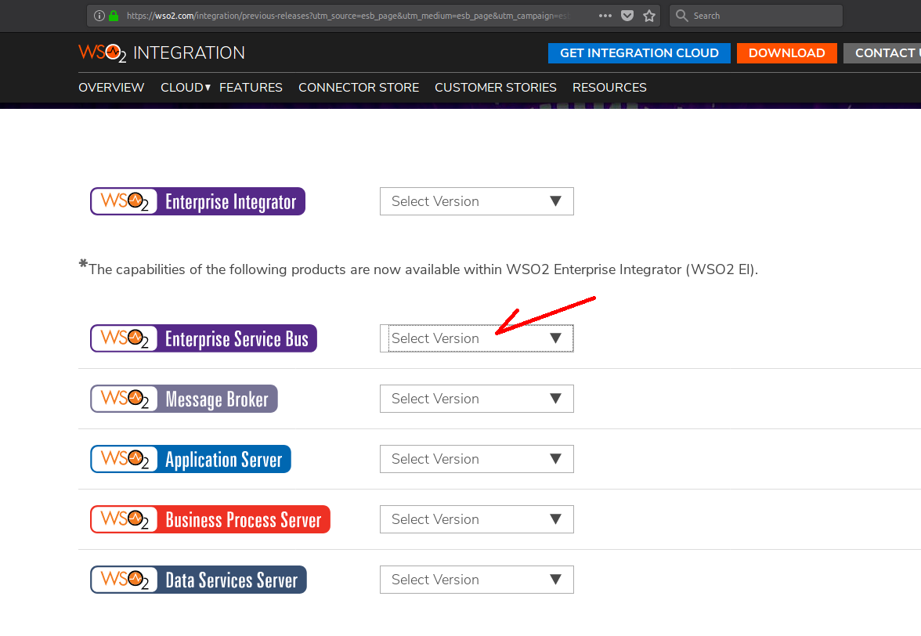Viewport: 921px width, 636px height.
Task: Click the green padlock security icon
Action: [114, 16]
